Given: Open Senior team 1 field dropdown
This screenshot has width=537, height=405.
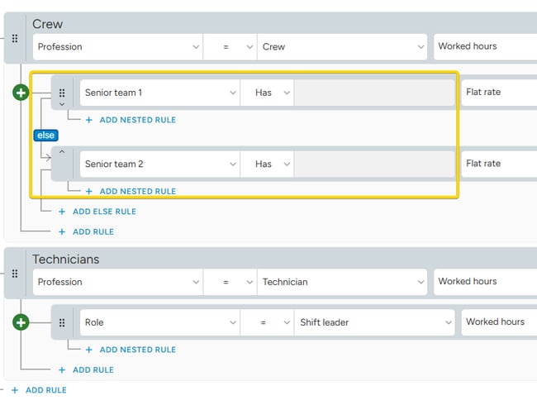Looking at the screenshot, I should [x=159, y=93].
